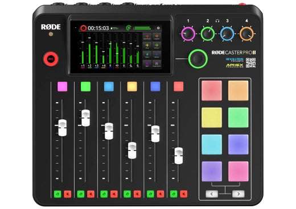Click the green channel fader cap
Viewport: 296px width, 209px height.
[x=85, y=118]
